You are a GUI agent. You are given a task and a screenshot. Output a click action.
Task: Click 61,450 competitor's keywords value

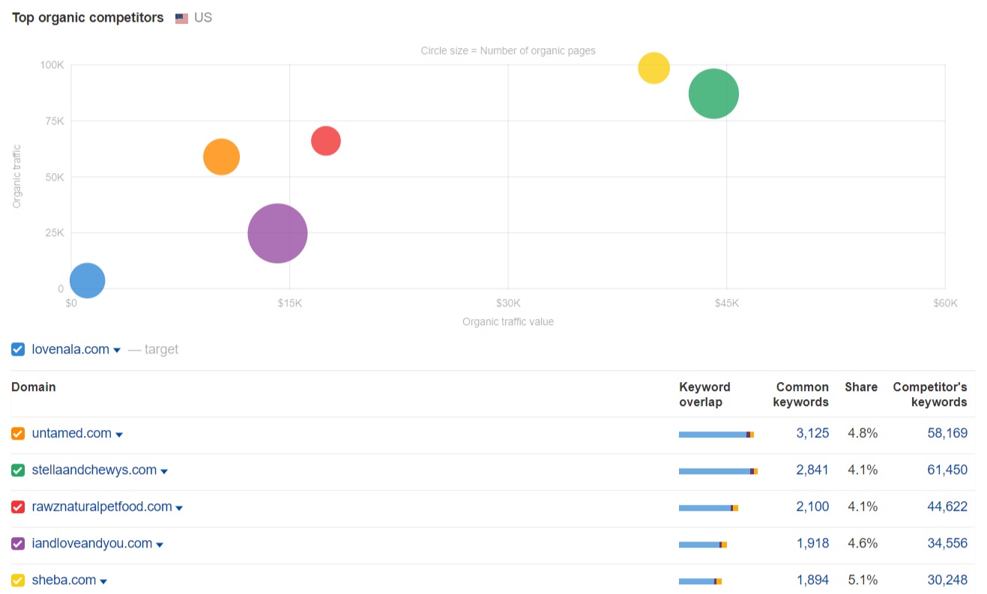click(947, 470)
